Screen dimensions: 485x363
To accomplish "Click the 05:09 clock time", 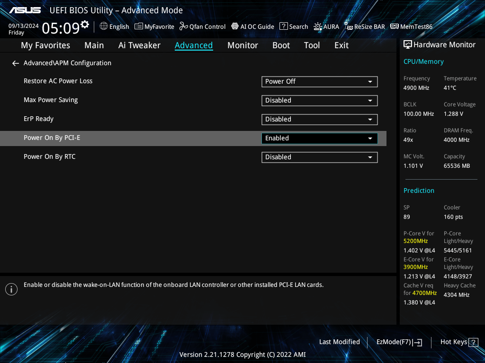I will [x=61, y=28].
